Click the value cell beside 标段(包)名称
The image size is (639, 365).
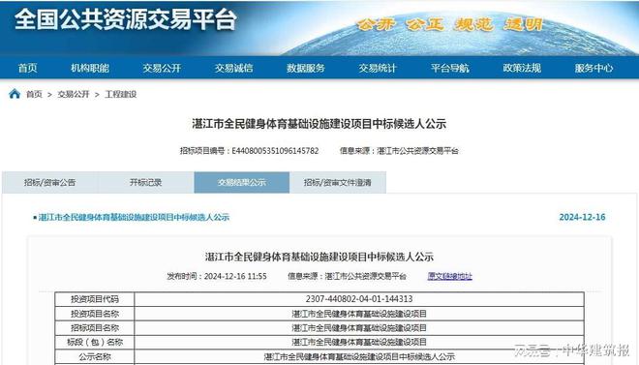point(359,342)
